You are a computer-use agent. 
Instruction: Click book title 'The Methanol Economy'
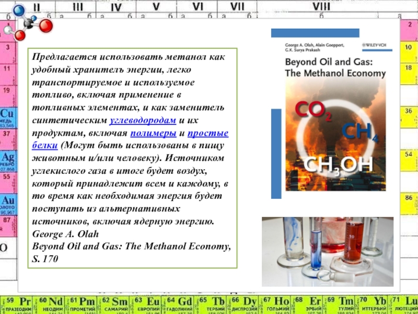tap(335, 73)
